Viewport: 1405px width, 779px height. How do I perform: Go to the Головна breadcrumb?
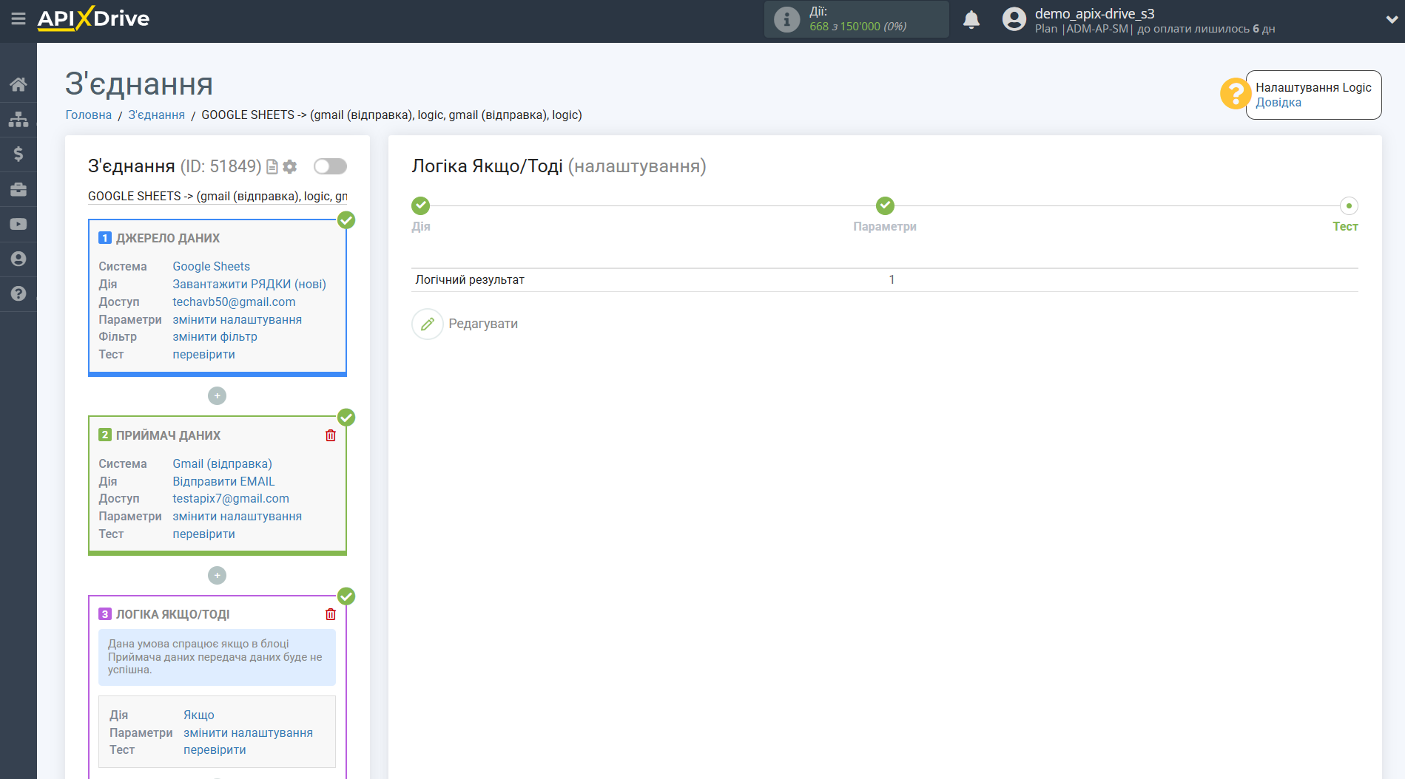[x=89, y=115]
